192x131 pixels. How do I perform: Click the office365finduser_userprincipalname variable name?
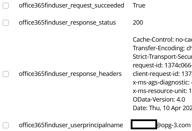click(71, 125)
